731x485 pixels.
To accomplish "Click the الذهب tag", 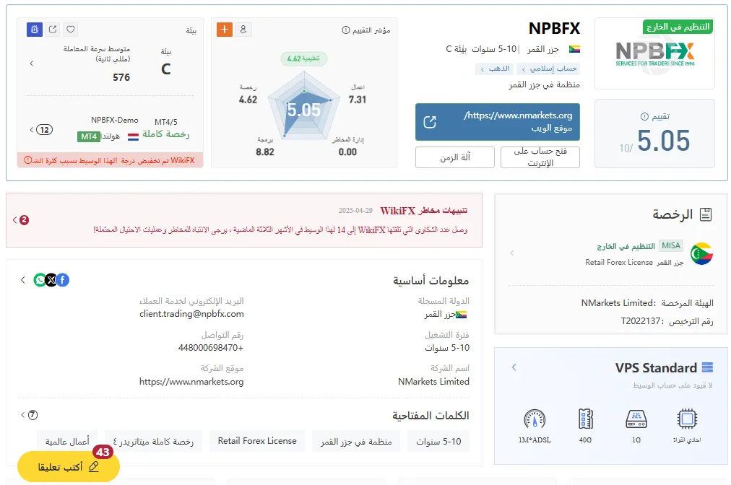I will 495,69.
